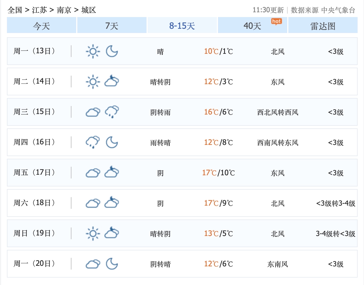Click the 16℃/6℃ temperature
Viewport: 364px width, 285px height.
click(x=219, y=112)
